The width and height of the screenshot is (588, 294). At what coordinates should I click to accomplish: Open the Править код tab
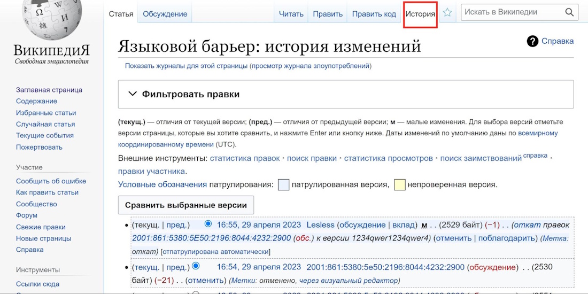click(374, 14)
